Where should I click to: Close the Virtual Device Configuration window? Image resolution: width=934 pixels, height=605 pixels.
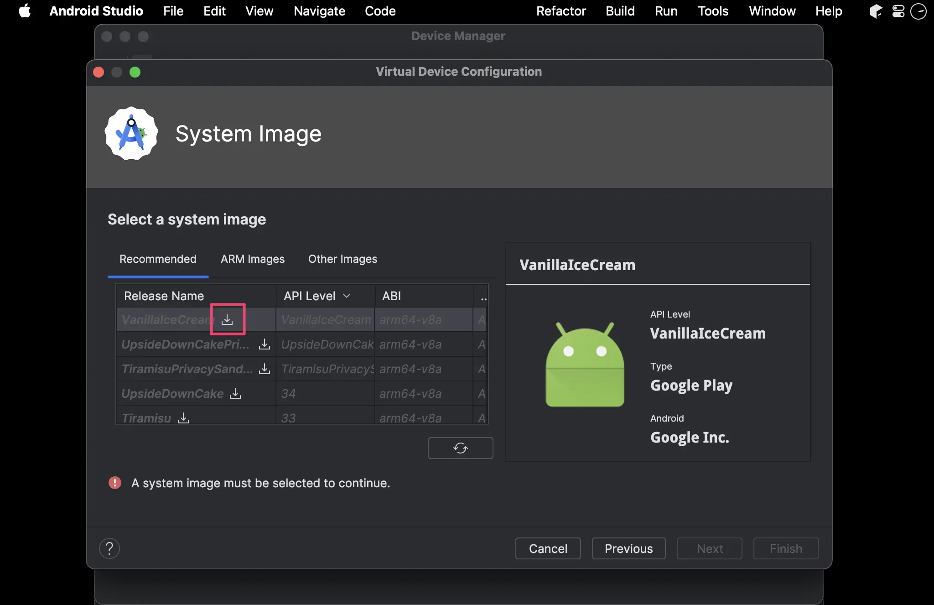[x=99, y=72]
